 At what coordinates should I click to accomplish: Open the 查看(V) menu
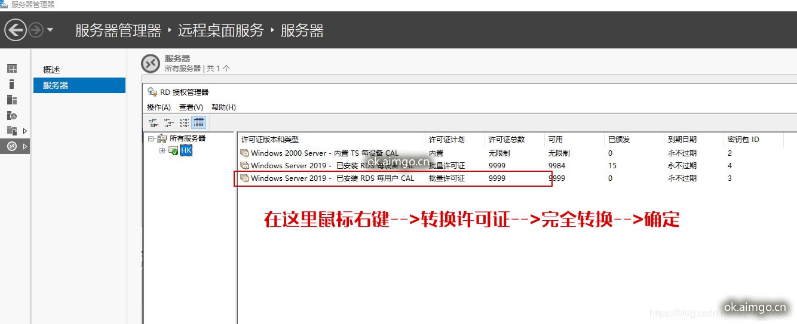(191, 107)
